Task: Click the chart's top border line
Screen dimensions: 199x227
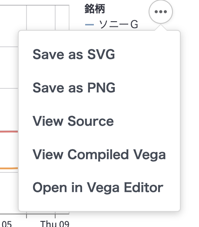Action: coord(35,5)
